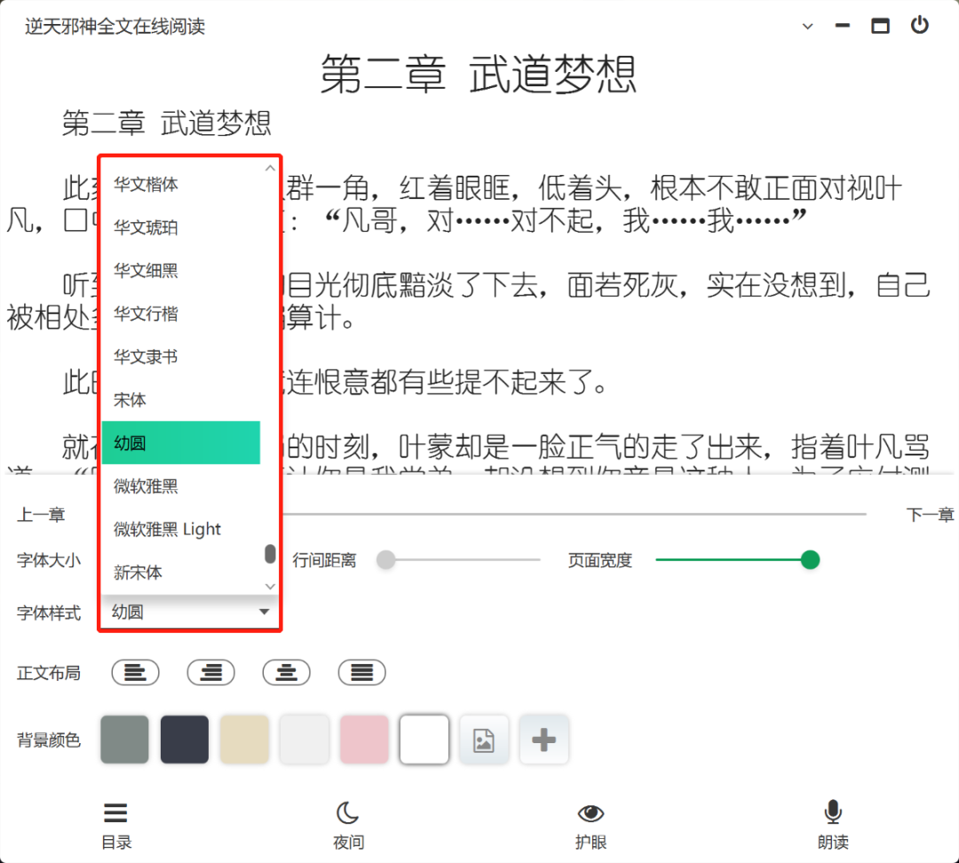This screenshot has height=863, width=959.
Task: Open the title bar chevron menu
Action: tap(807, 27)
